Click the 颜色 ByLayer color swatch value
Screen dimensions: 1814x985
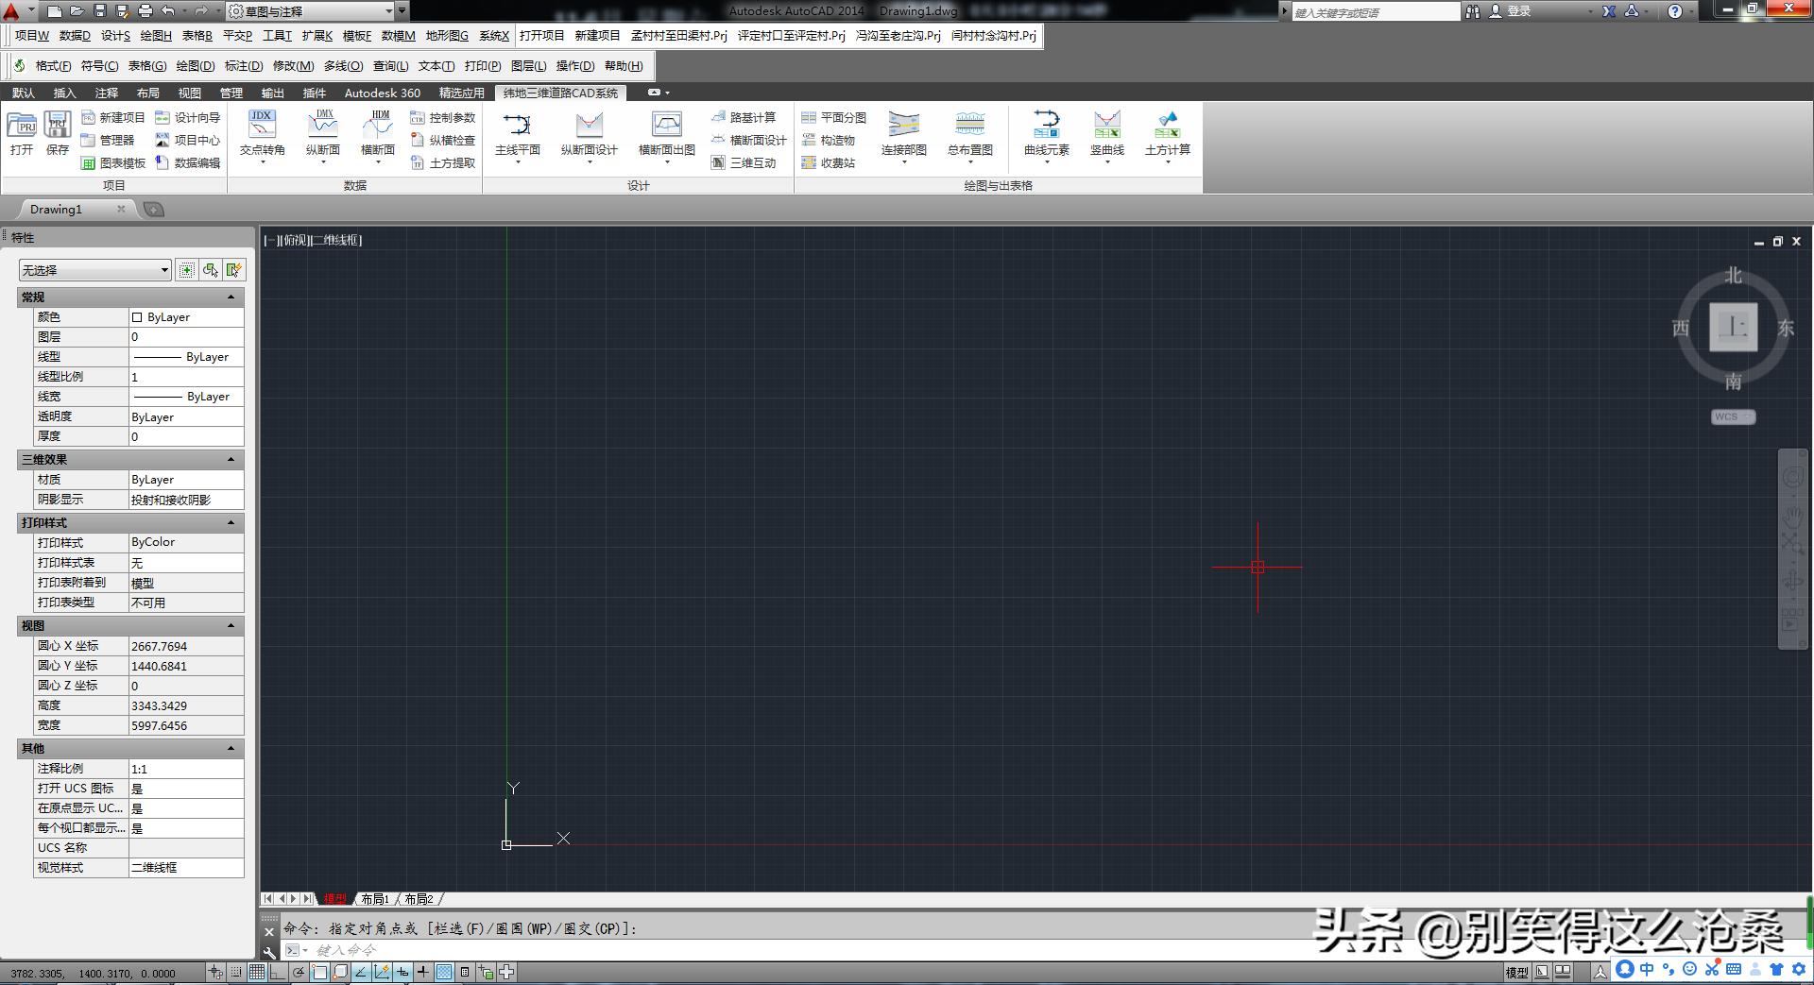[x=186, y=317]
